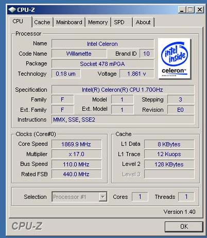Minimize the CPU-Z window
The height and width of the screenshot is (238, 207).
click(182, 10)
